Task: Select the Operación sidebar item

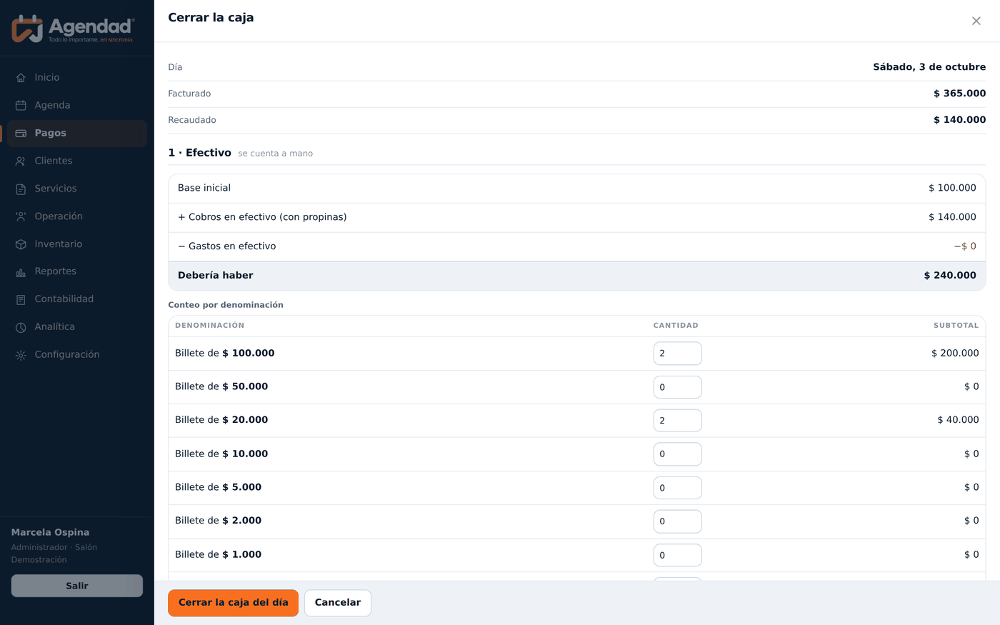Action: coord(77,216)
